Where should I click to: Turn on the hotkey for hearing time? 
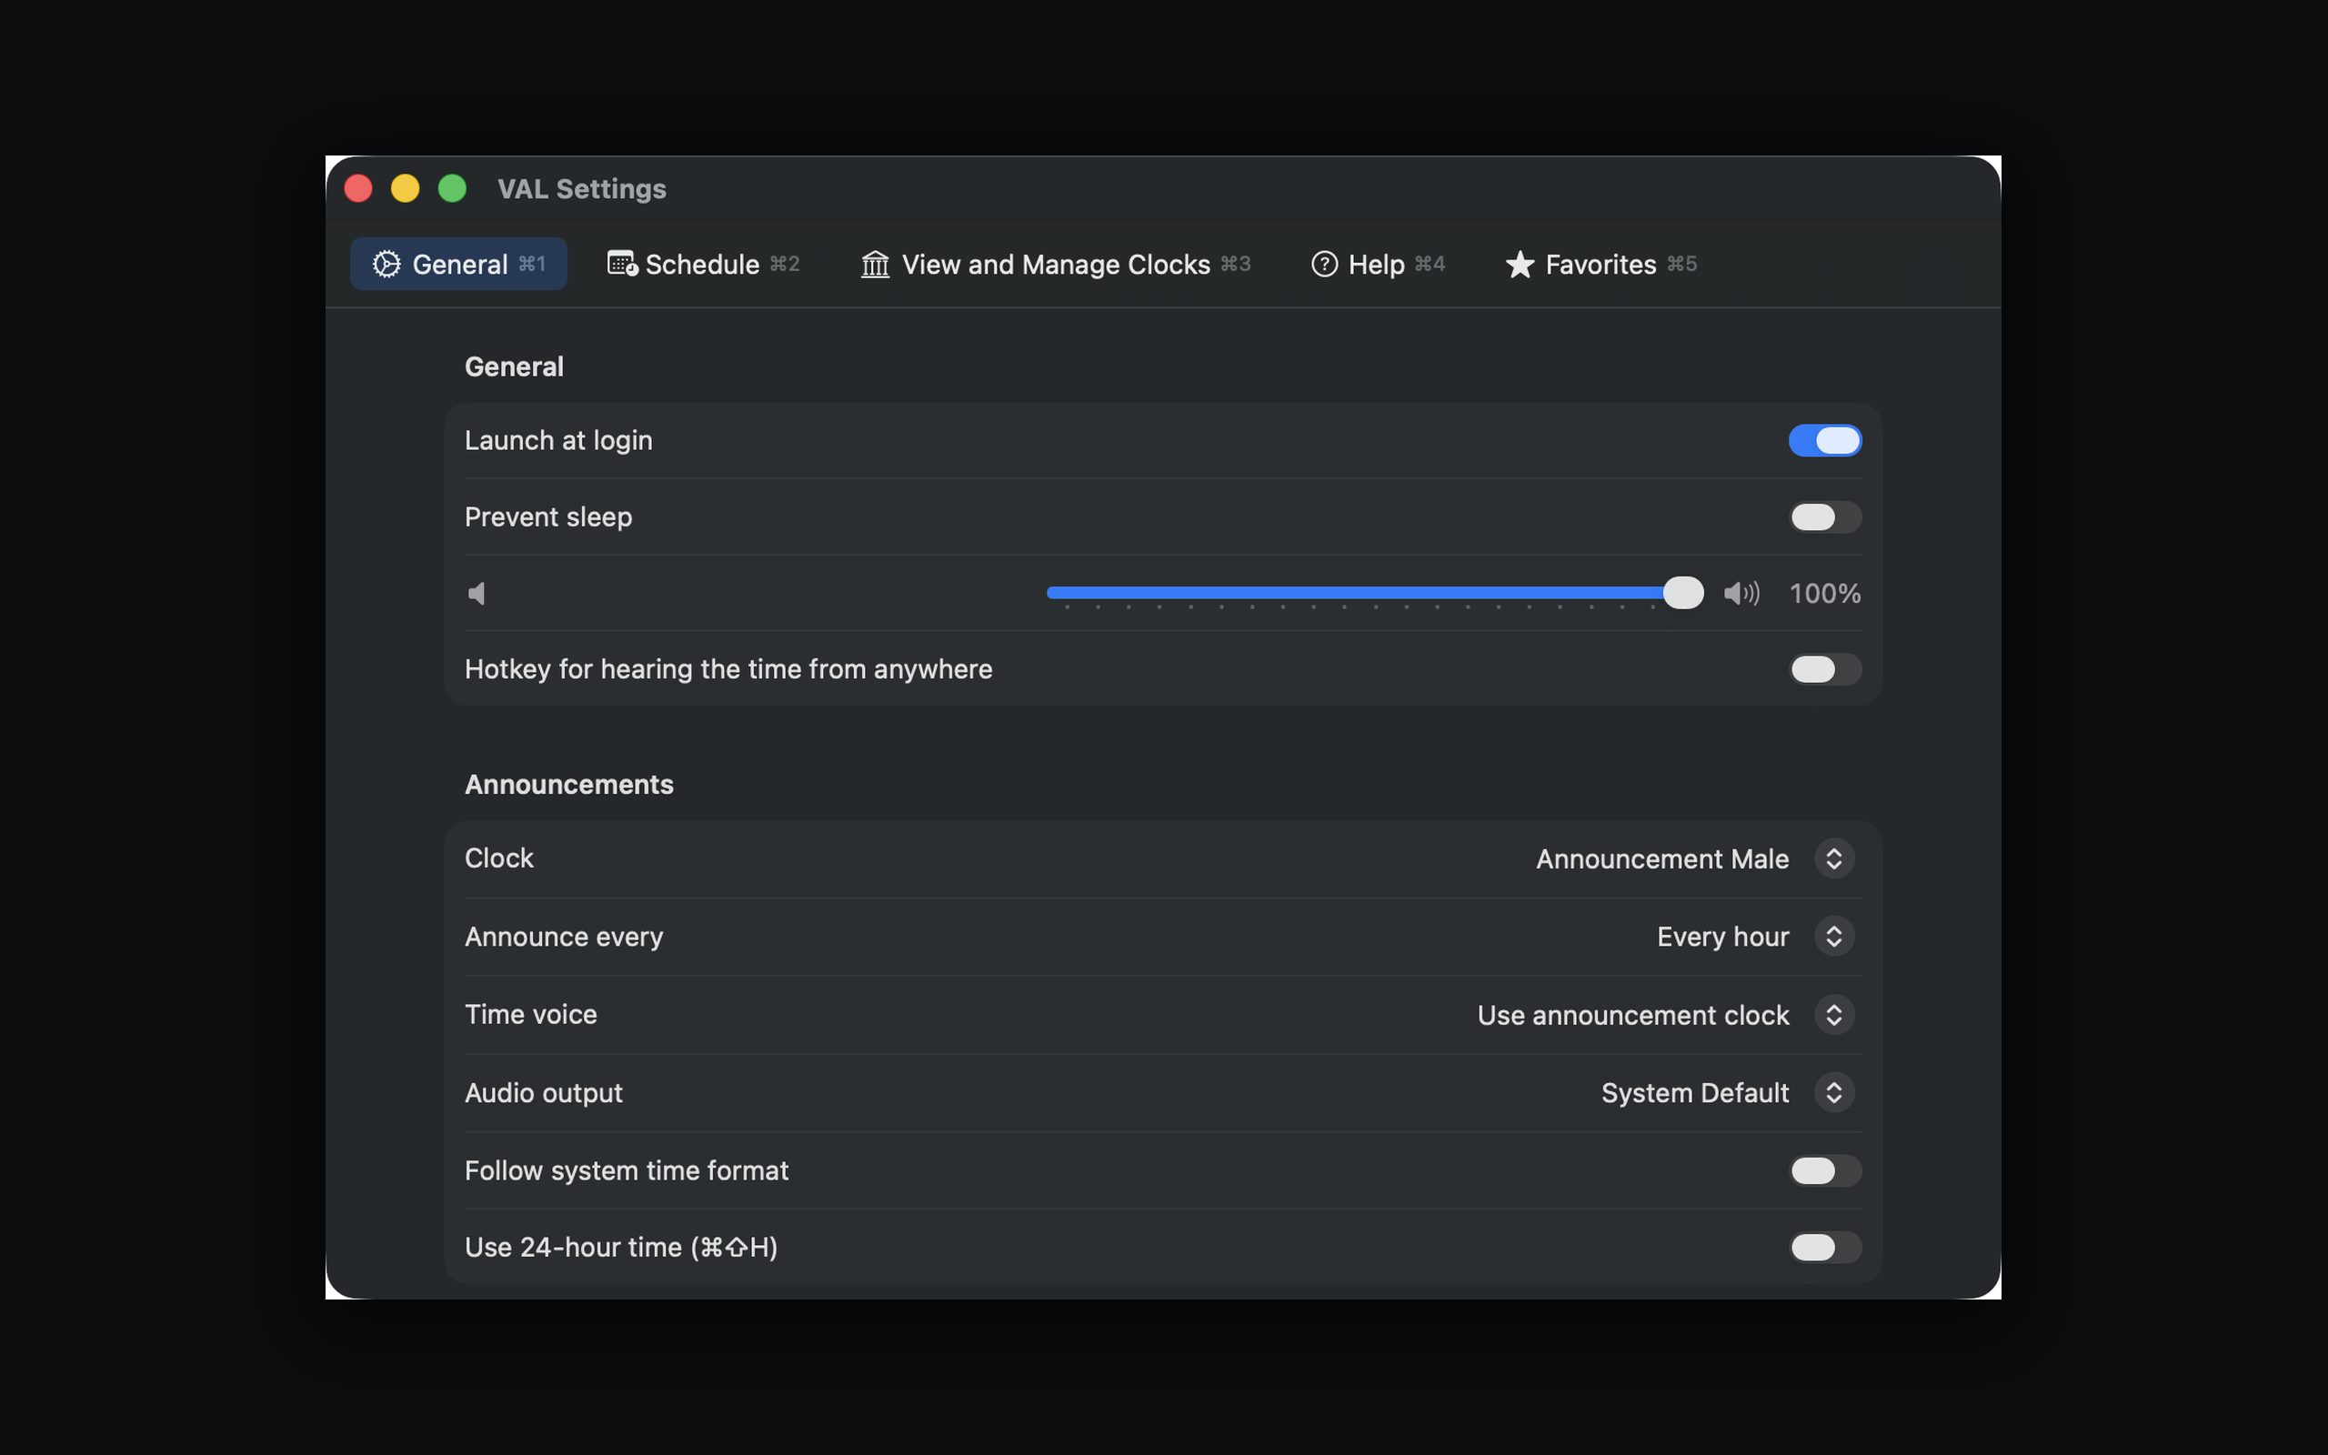pyautogui.click(x=1825, y=670)
